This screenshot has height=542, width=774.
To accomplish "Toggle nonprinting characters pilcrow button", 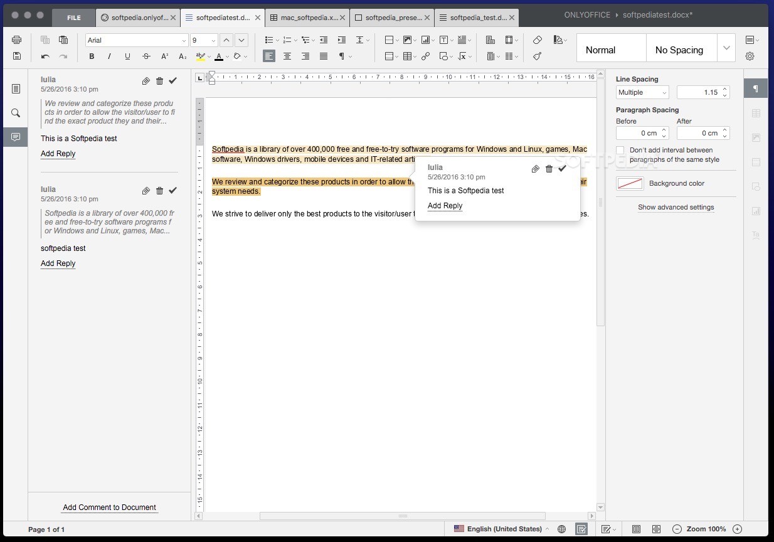I will point(342,56).
